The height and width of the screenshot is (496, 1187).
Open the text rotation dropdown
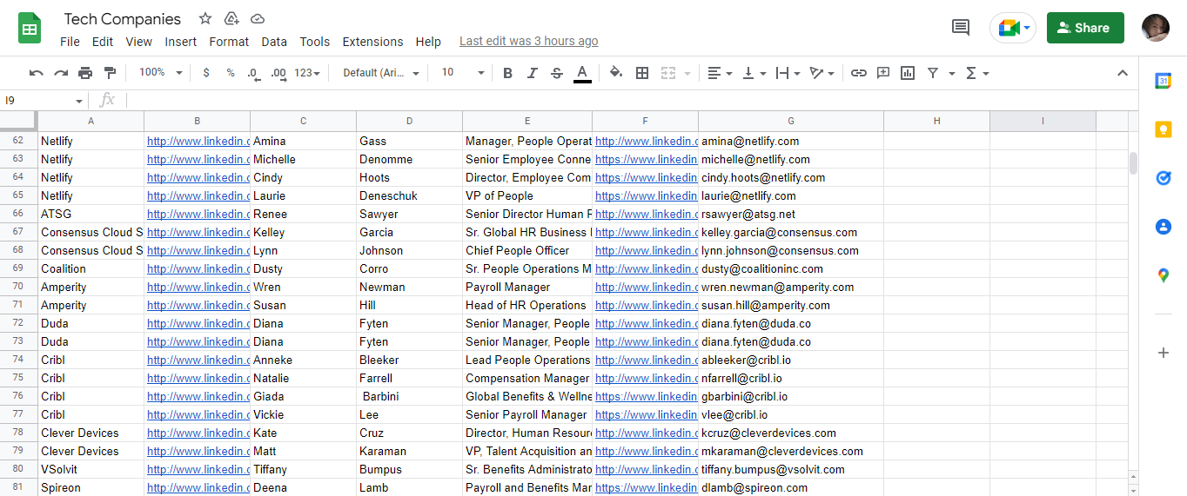(x=822, y=73)
